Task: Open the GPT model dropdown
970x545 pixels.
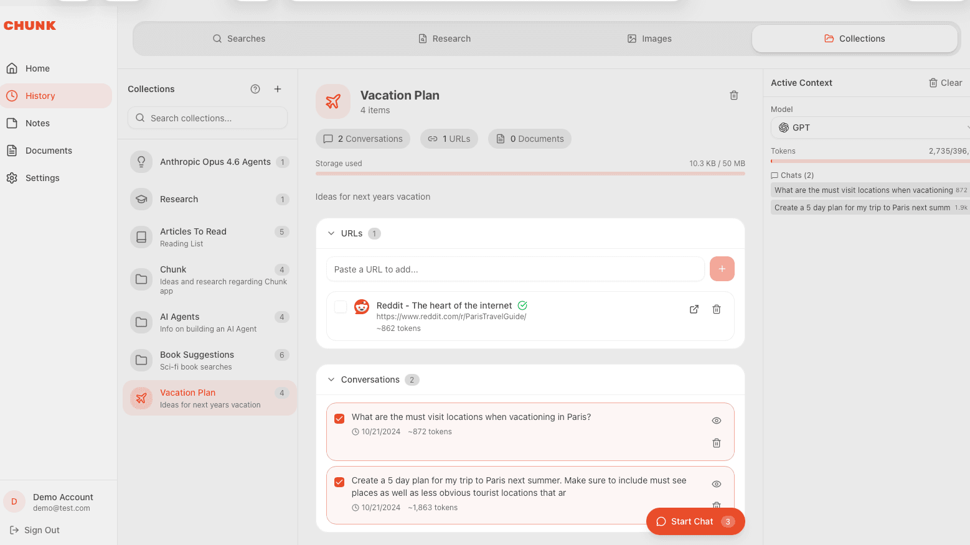Action: 870,128
